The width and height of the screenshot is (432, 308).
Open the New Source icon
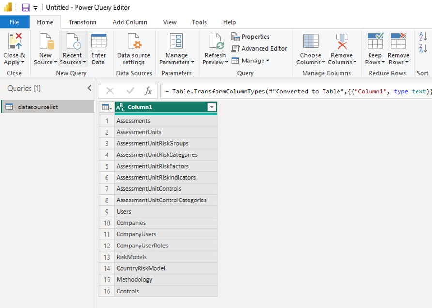[x=46, y=41]
